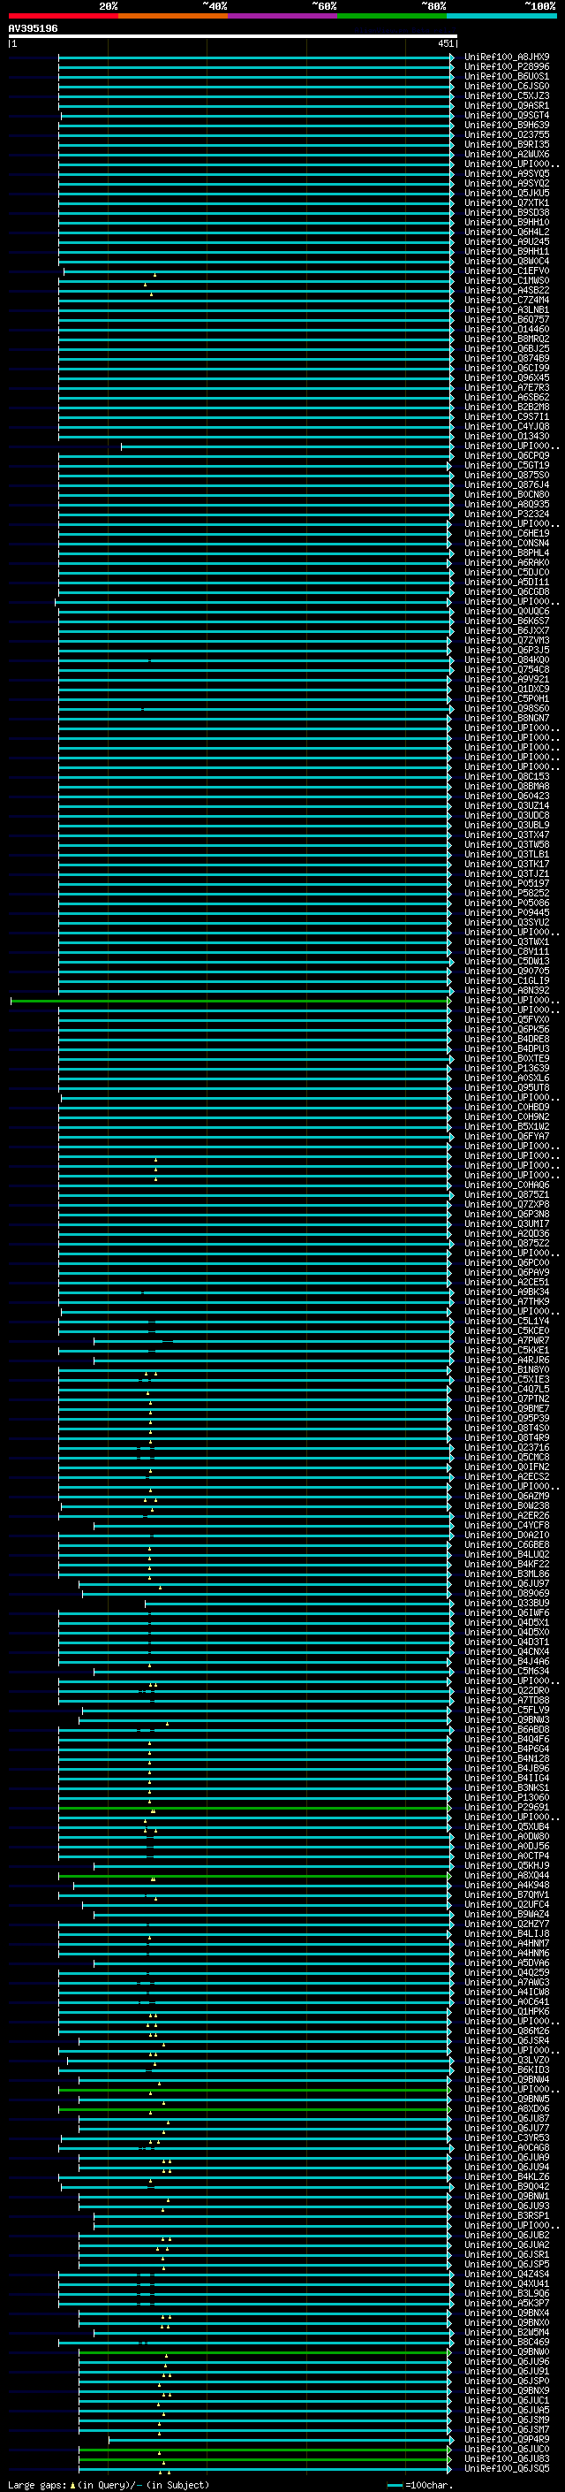Open hit UniRef100_B6U0S1

tap(506, 76)
